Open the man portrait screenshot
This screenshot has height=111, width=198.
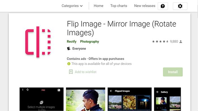tap(85, 99)
